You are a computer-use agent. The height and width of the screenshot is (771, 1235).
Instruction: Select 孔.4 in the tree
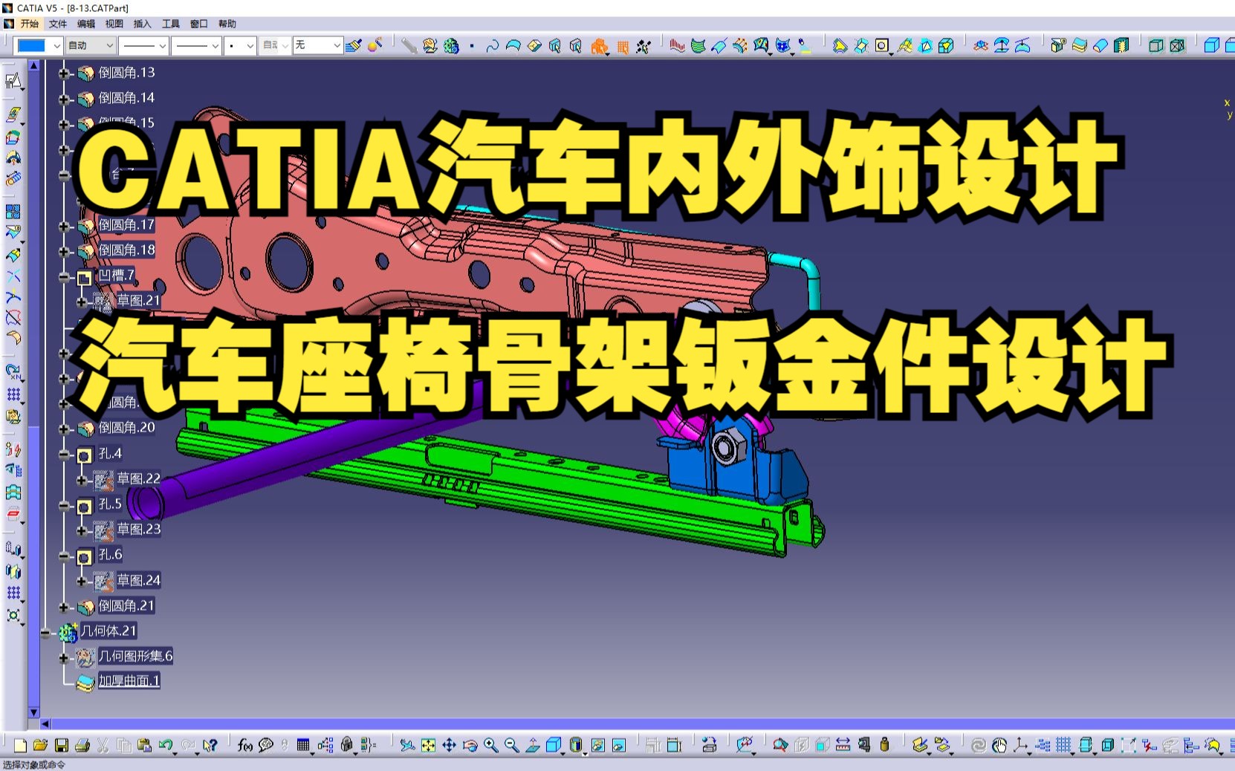click(110, 453)
